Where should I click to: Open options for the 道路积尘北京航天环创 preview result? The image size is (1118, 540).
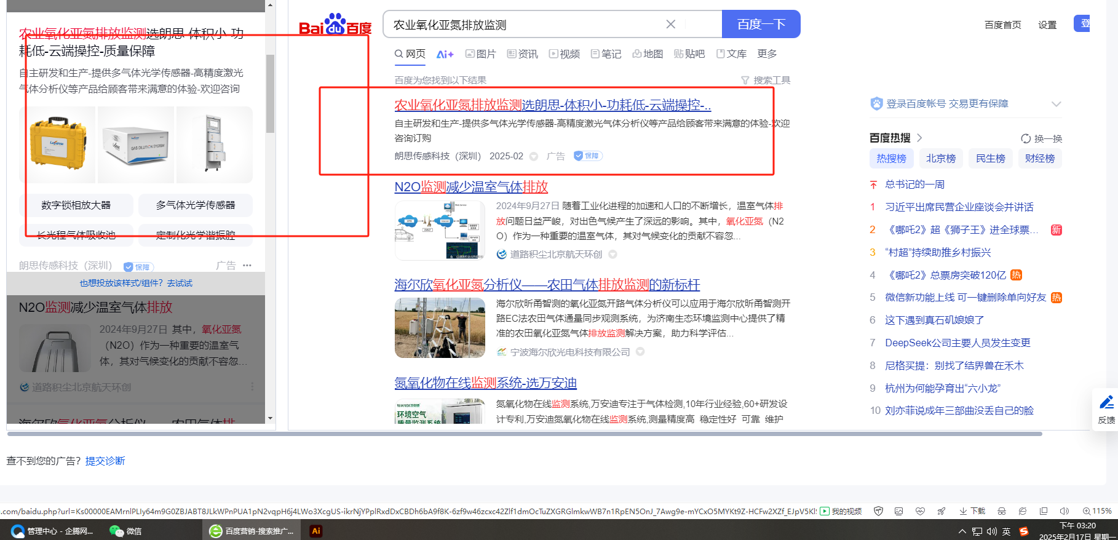pos(252,387)
